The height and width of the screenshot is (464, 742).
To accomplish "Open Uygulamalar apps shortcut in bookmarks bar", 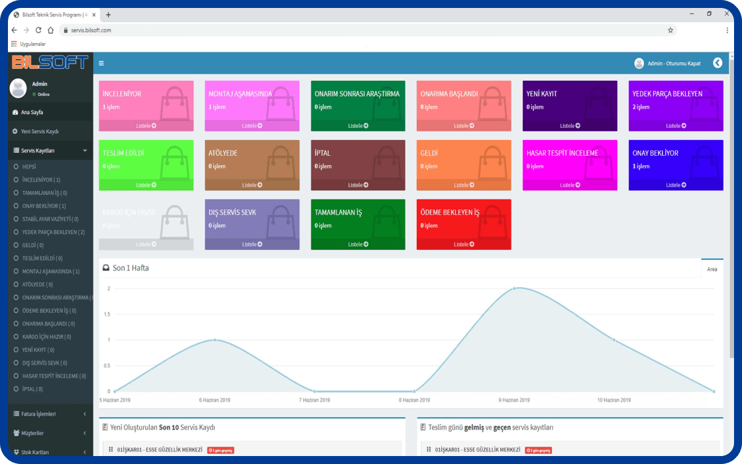I will coord(28,44).
